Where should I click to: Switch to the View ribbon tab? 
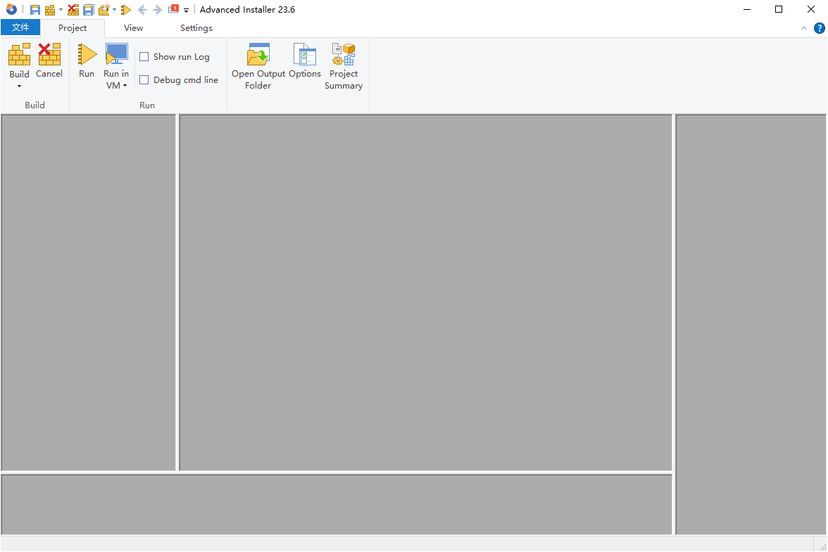click(133, 27)
